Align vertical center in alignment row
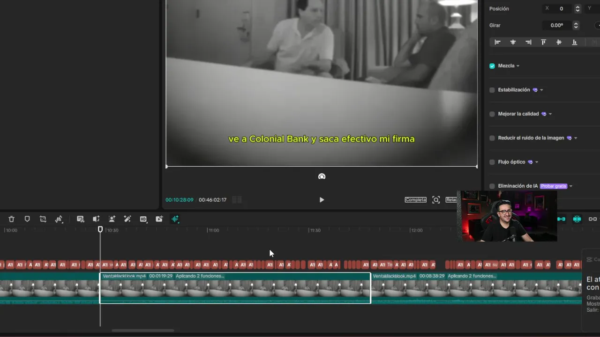Image resolution: width=600 pixels, height=337 pixels. 559,42
